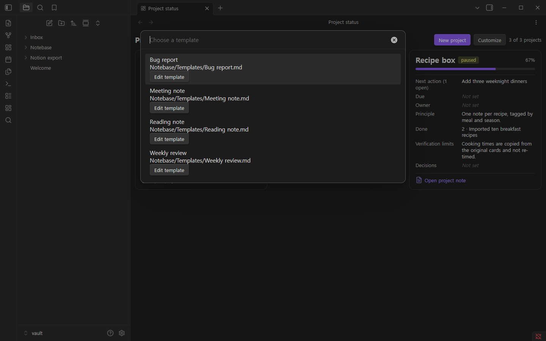Image resolution: width=546 pixels, height=341 pixels.
Task: Click the red sync-disabled status icon
Action: [538, 336]
